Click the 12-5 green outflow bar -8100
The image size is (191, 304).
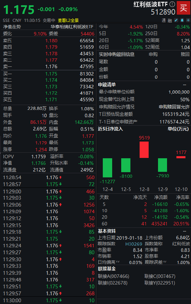(126, 165)
